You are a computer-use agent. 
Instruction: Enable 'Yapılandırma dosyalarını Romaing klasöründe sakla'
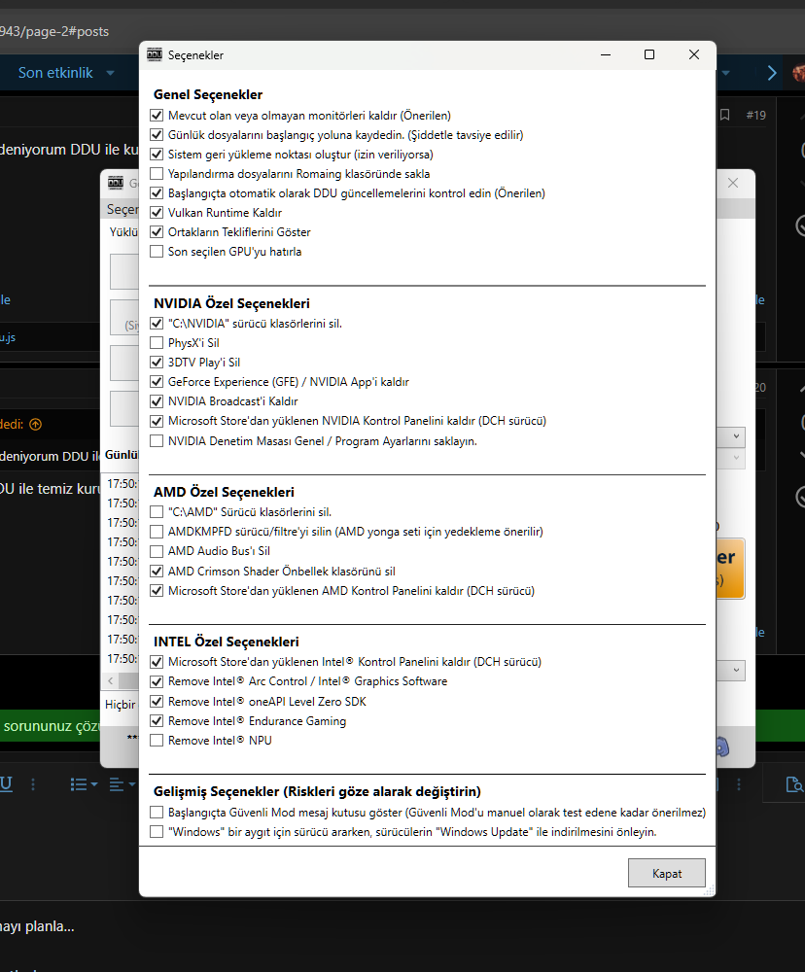click(x=157, y=174)
